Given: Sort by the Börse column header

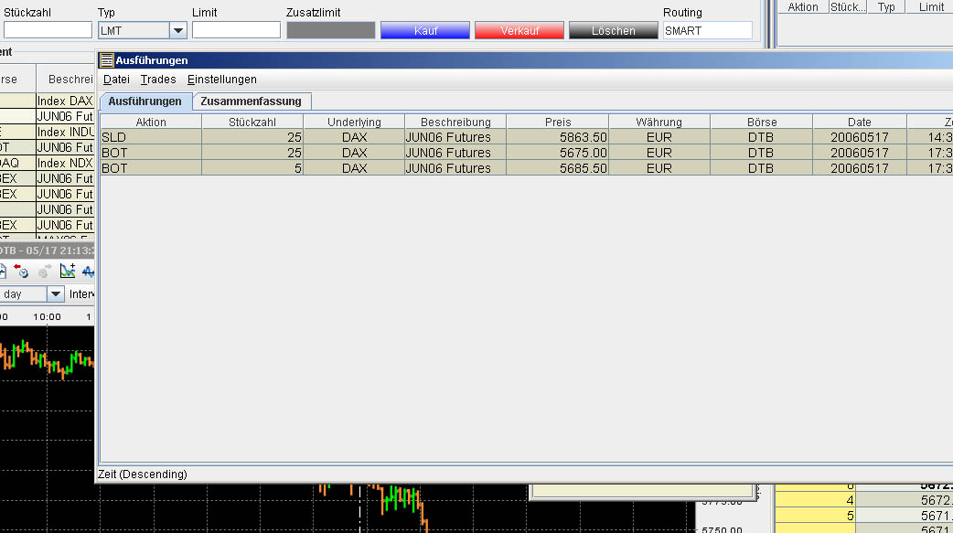Looking at the screenshot, I should coord(762,122).
